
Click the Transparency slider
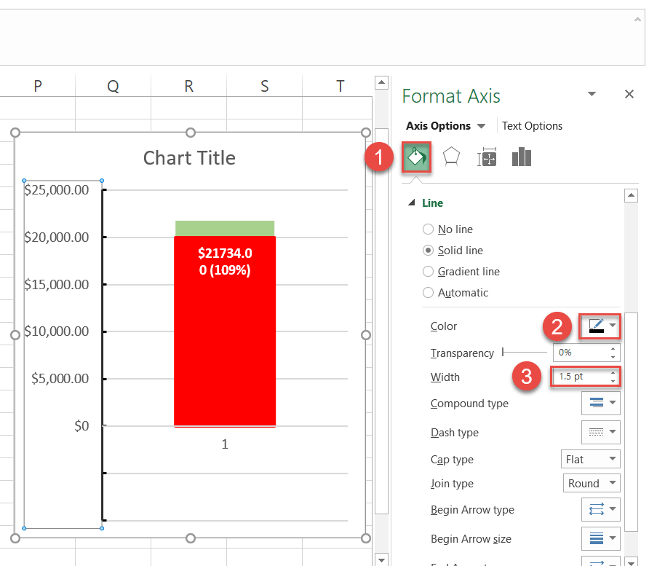tap(524, 353)
